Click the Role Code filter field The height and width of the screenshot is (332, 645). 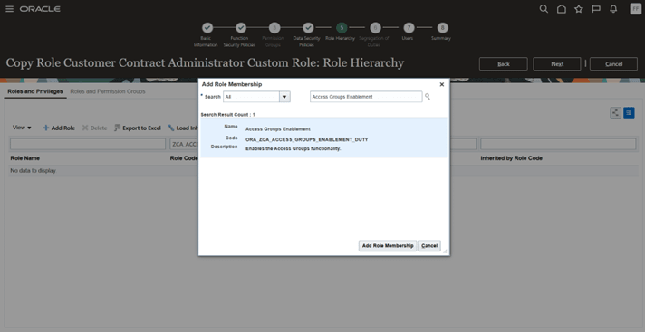[x=184, y=144]
